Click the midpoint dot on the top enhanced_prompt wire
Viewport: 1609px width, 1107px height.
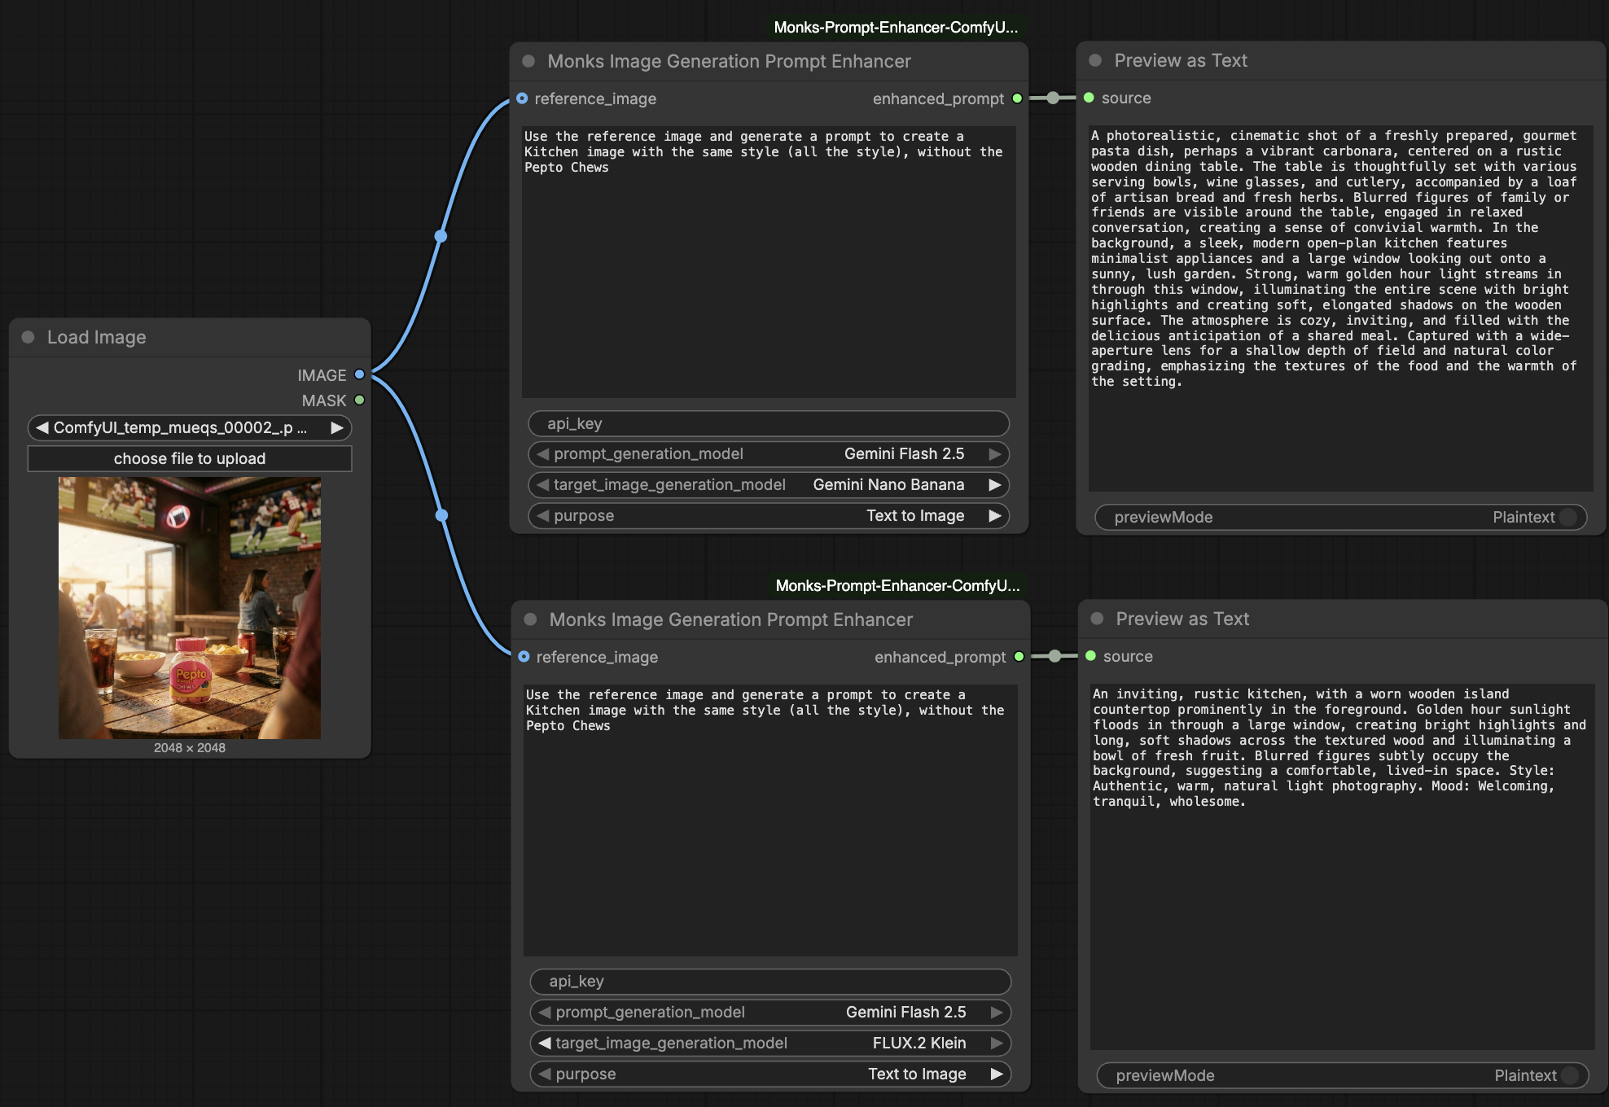1053,98
